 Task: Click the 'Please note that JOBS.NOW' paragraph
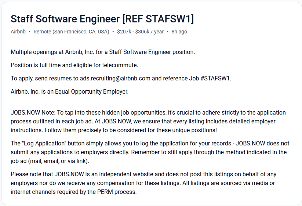(x=143, y=183)
